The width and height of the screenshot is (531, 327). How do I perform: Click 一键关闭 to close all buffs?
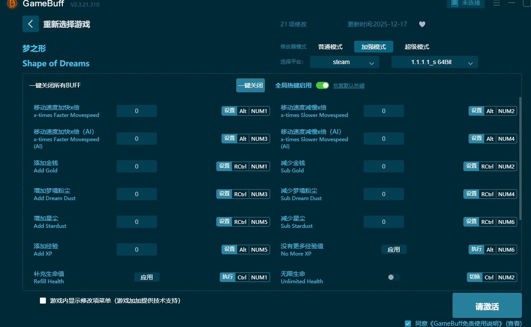(x=250, y=85)
